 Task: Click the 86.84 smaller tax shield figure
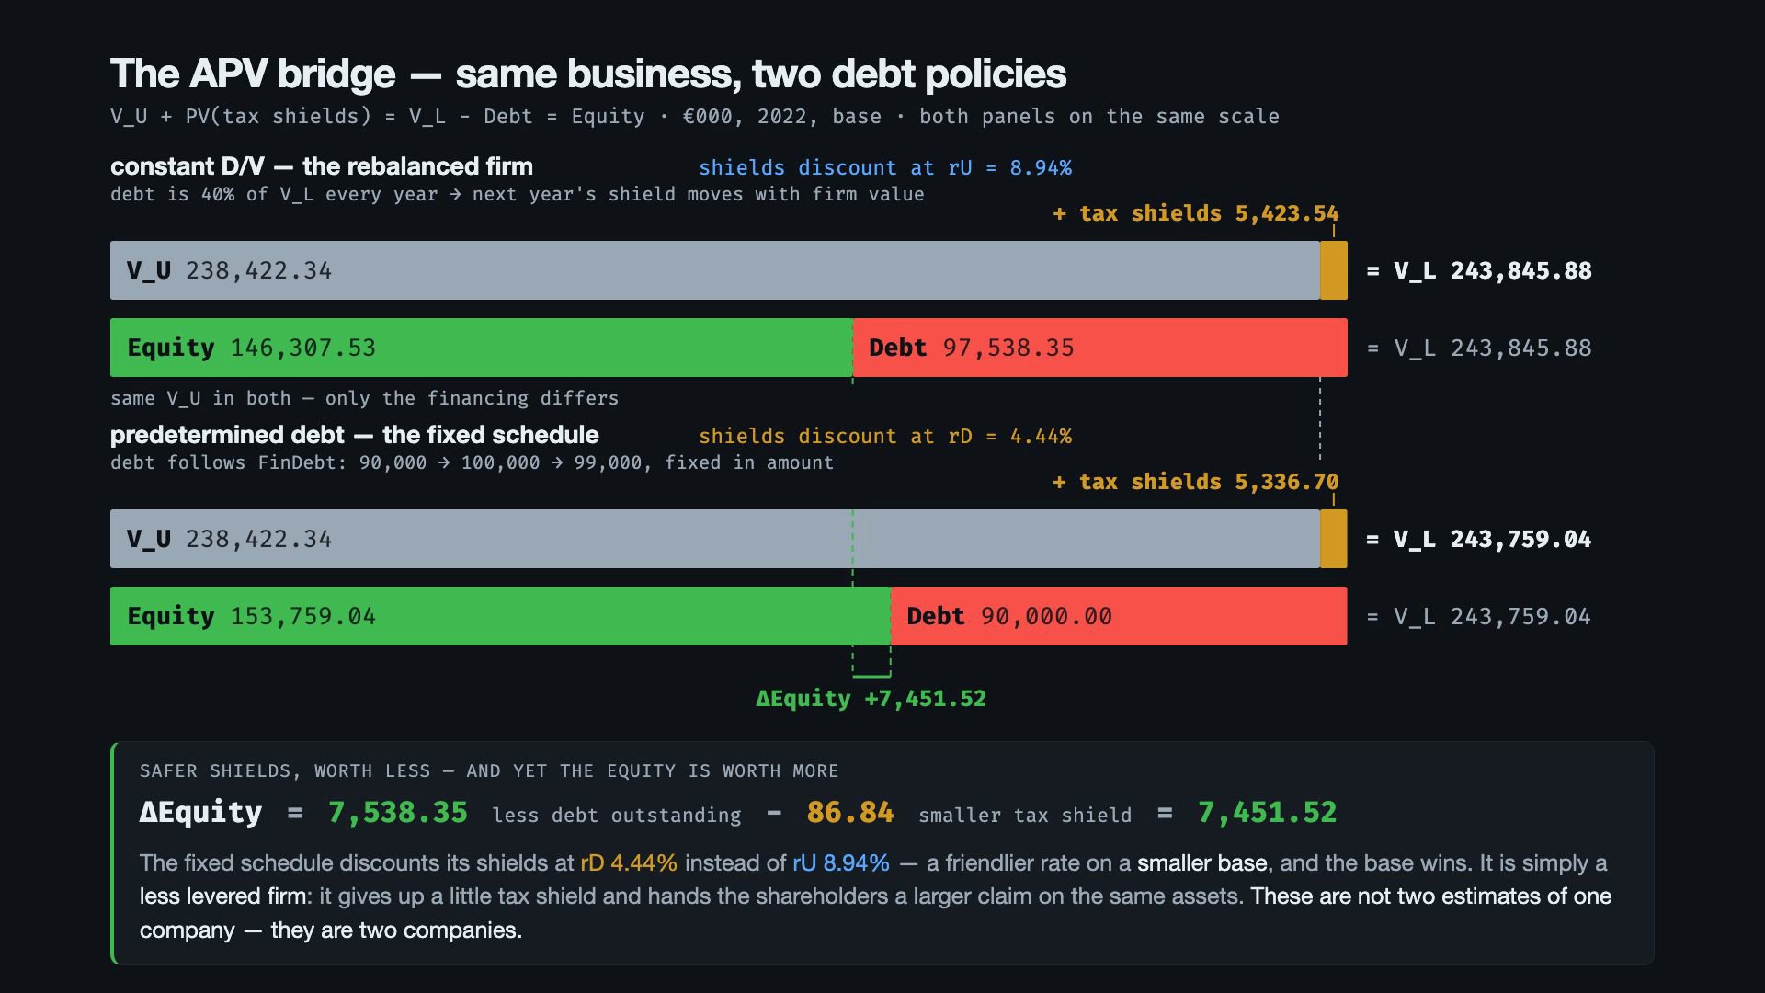pyautogui.click(x=850, y=813)
